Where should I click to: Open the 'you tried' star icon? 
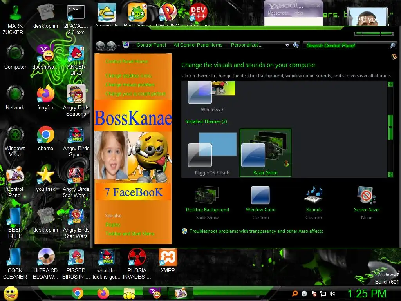[x=45, y=179]
